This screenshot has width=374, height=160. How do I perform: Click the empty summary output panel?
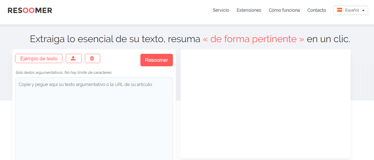coord(266,103)
